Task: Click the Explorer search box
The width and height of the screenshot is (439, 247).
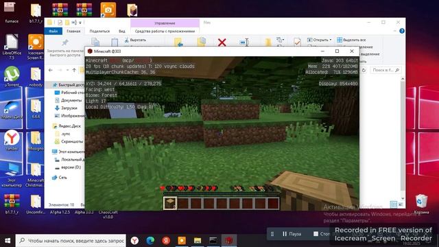Action: pos(385,70)
